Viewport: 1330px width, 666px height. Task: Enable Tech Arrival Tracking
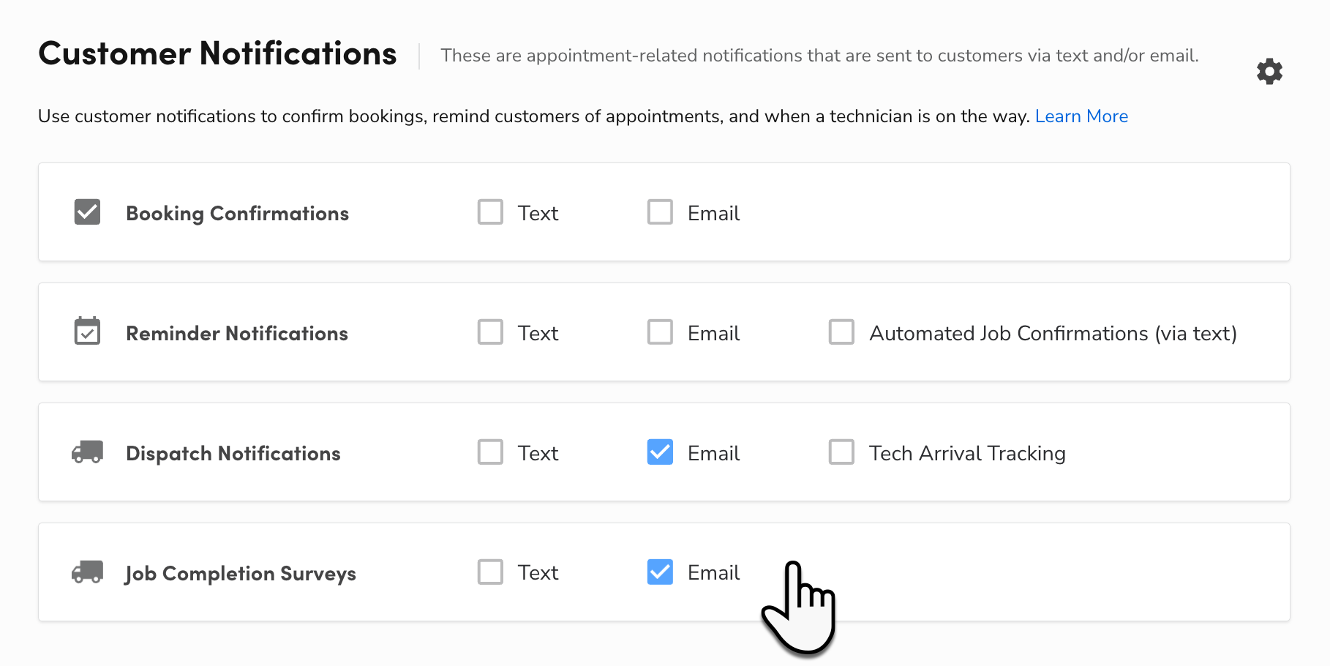click(x=841, y=452)
